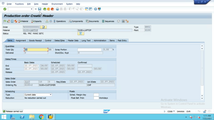Switch to the Long Text tab

pos(86,41)
